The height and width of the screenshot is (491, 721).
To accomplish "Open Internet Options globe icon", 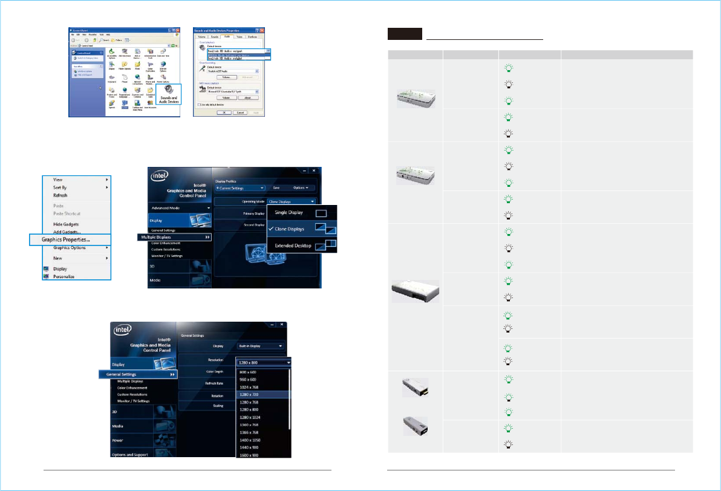I will click(163, 67).
